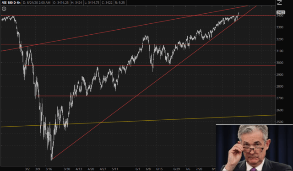Image resolution: width=293 pixels, height=171 pixels.
Task: Click the 2500 level on price axis
Action: pos(280,122)
